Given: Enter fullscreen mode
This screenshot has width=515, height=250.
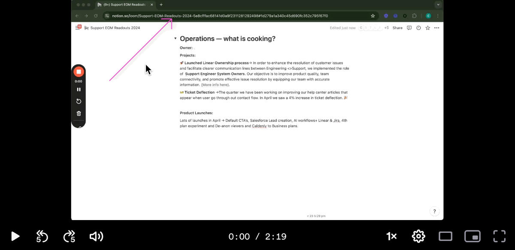Looking at the screenshot, I should coord(499,236).
